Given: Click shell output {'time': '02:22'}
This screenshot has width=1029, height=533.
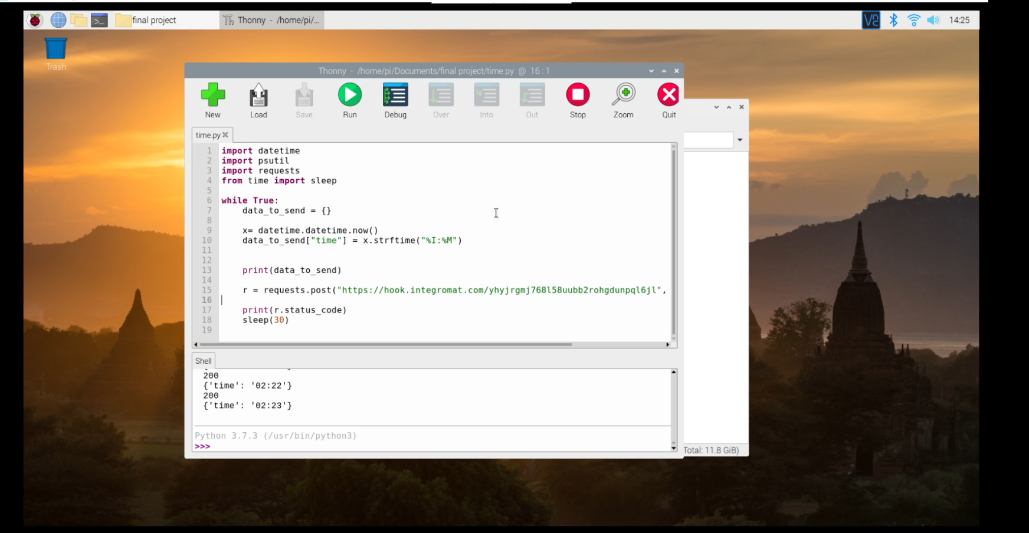Looking at the screenshot, I should pyautogui.click(x=248, y=386).
